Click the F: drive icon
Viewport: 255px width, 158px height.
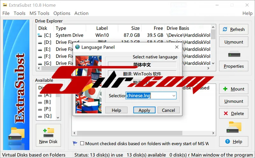[40, 57]
